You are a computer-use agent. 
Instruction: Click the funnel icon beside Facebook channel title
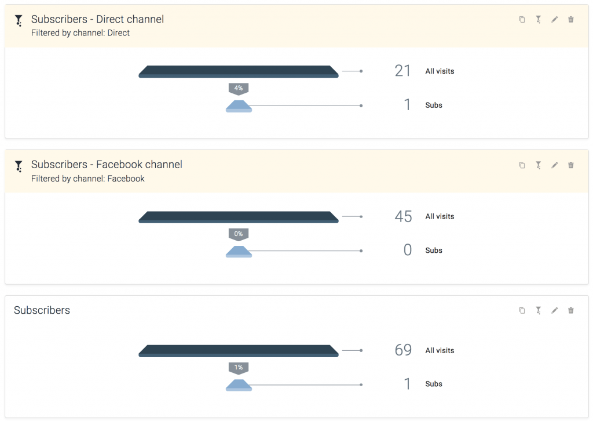(x=19, y=166)
